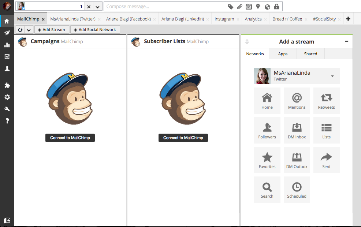Open the MsArianaLinda Twitter account dropdown

[x=297, y=76]
